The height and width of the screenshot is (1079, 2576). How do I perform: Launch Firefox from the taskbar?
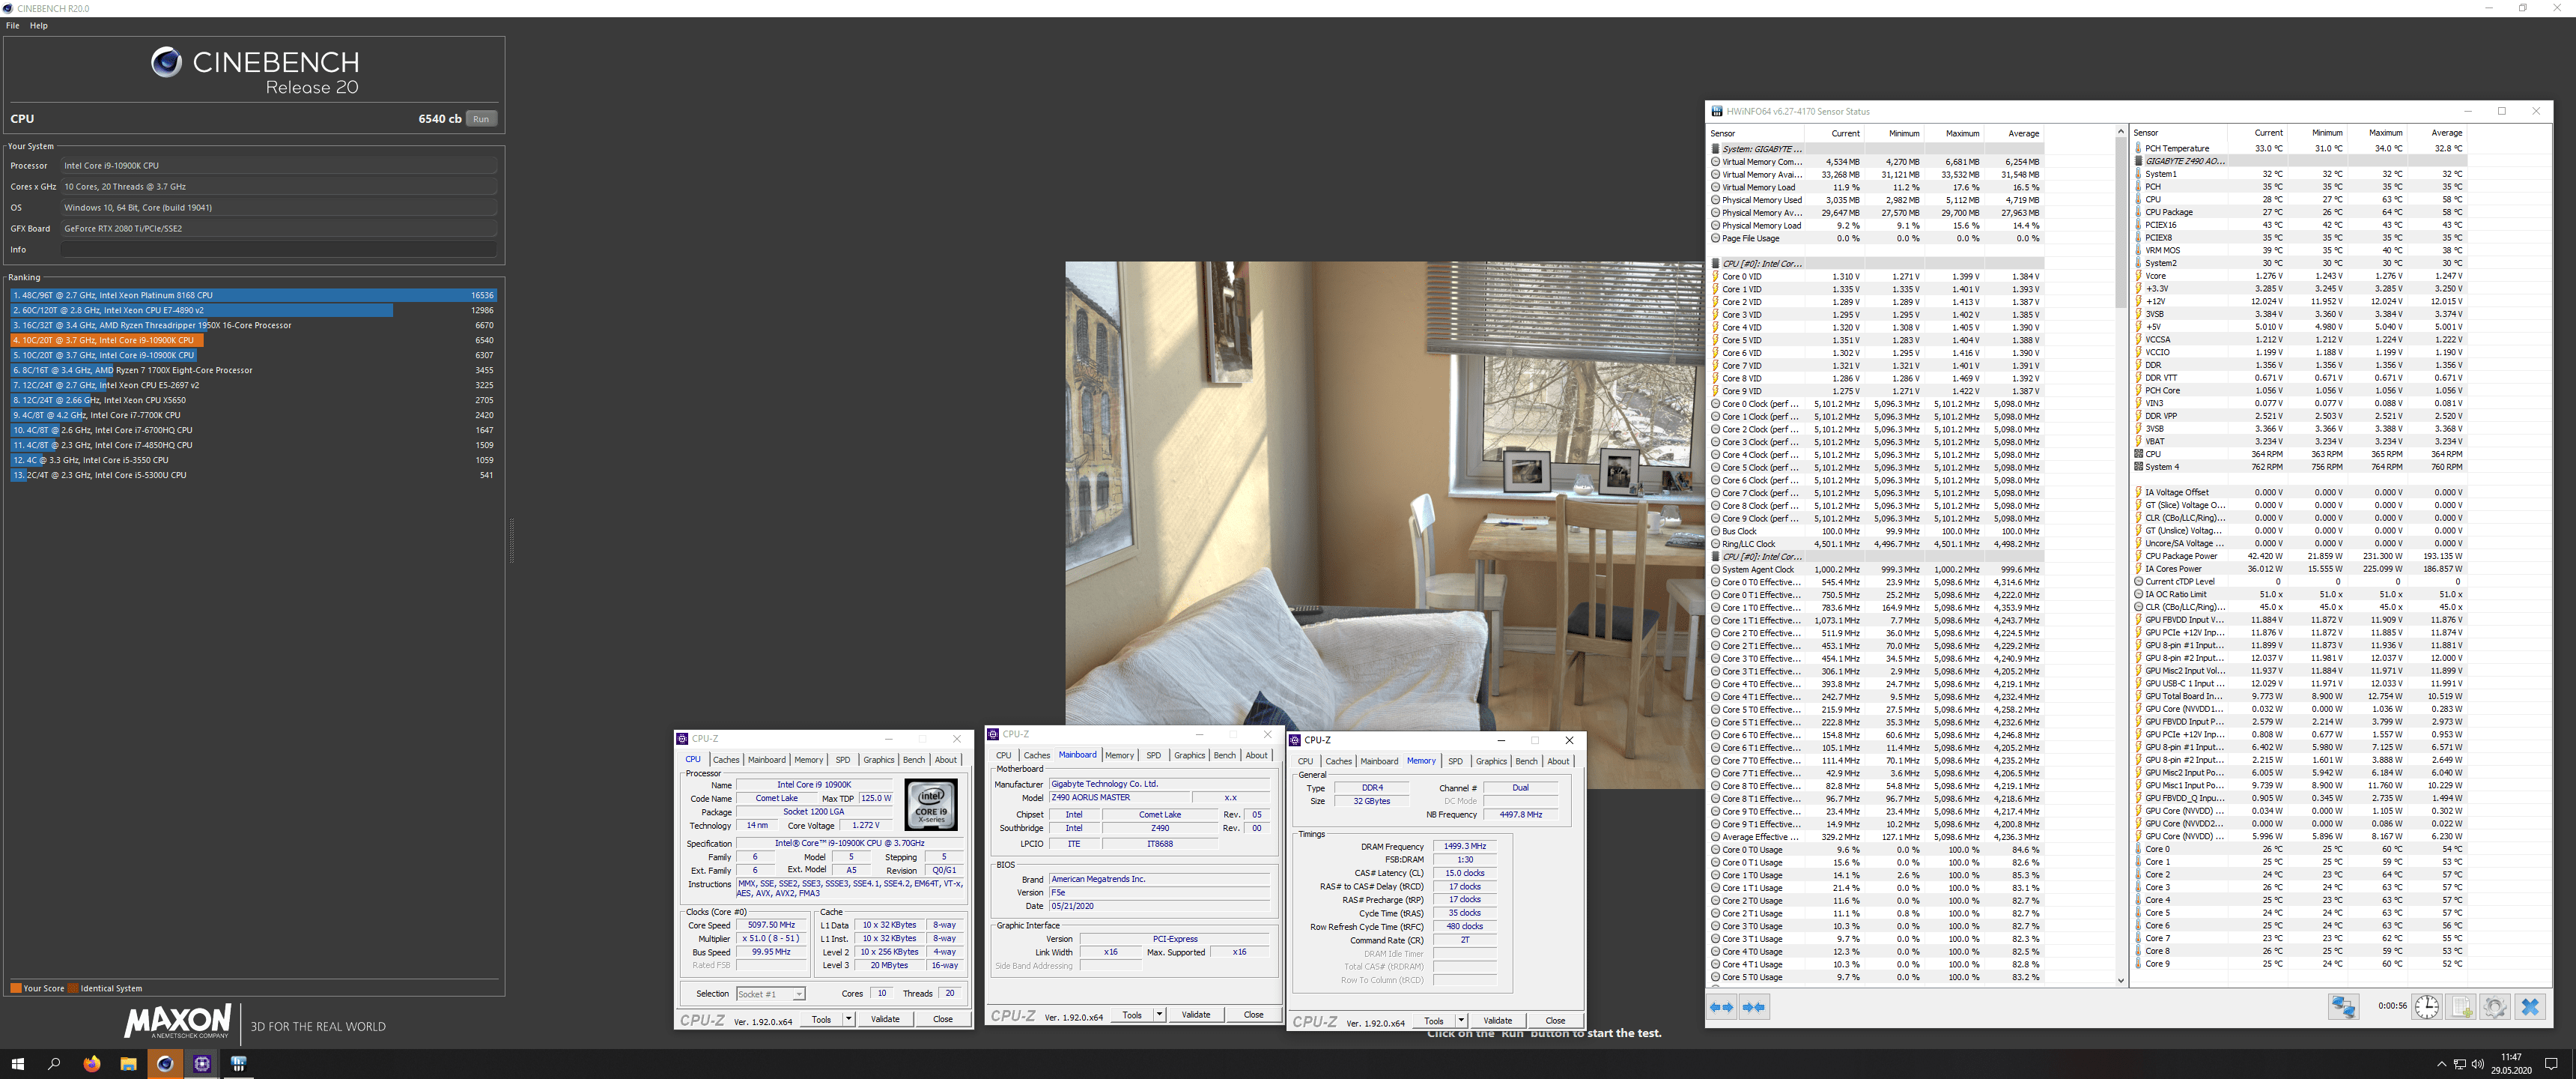tap(91, 1063)
